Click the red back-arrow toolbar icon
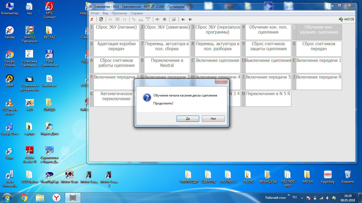Image resolution: width=362 pixels, height=203 pixels. (92, 19)
